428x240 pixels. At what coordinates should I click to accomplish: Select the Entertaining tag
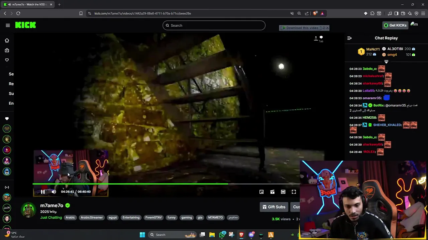pos(131,217)
